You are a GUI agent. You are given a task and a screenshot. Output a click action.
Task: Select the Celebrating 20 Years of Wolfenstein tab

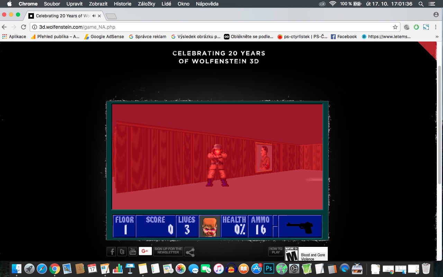65,16
